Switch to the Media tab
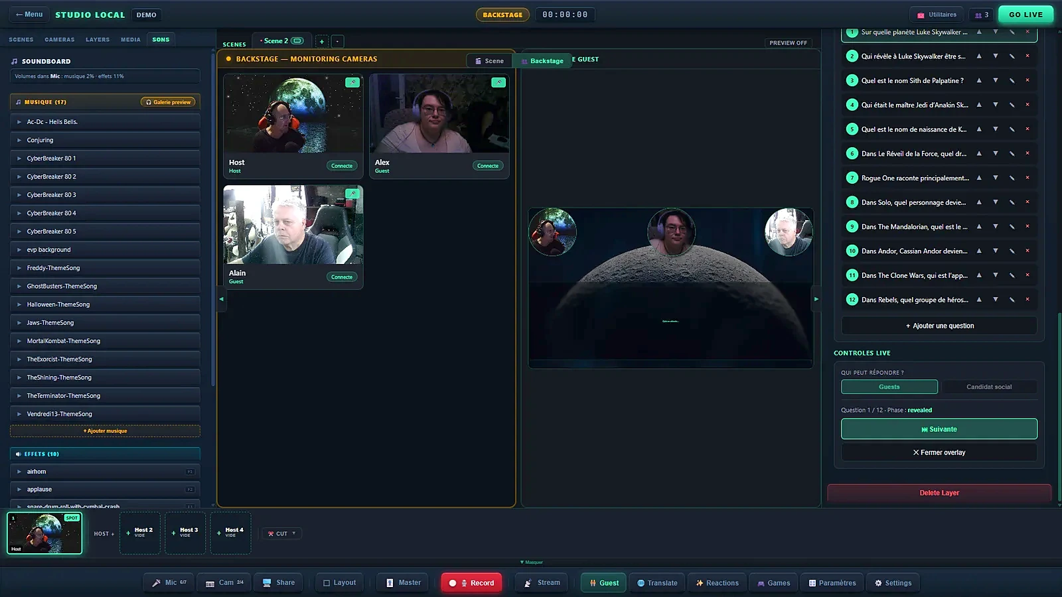1062x597 pixels. [131, 39]
